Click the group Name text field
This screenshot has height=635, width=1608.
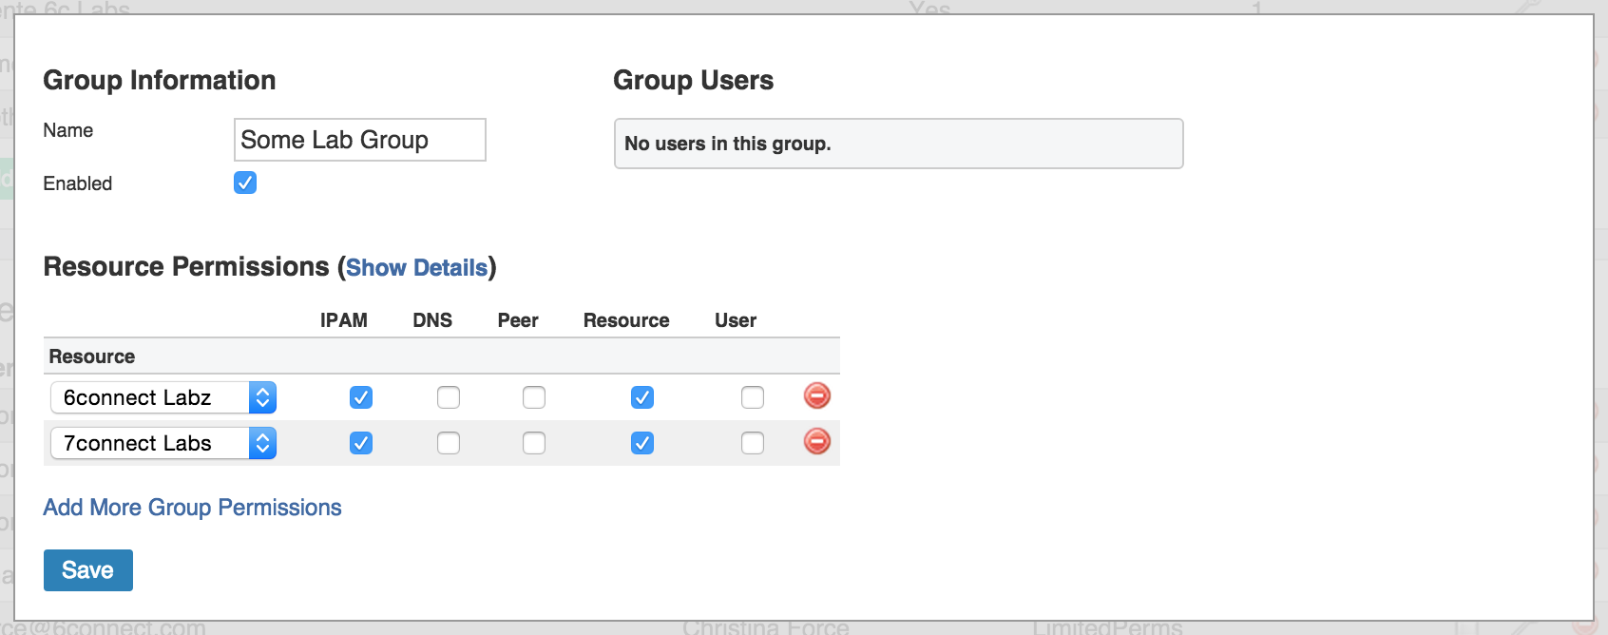click(359, 140)
